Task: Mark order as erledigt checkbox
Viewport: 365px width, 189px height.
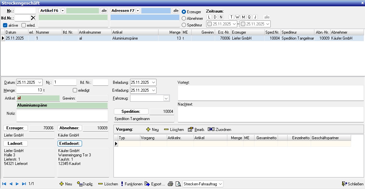Action: (75, 90)
